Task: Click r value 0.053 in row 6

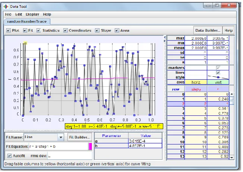Action: tap(218, 123)
